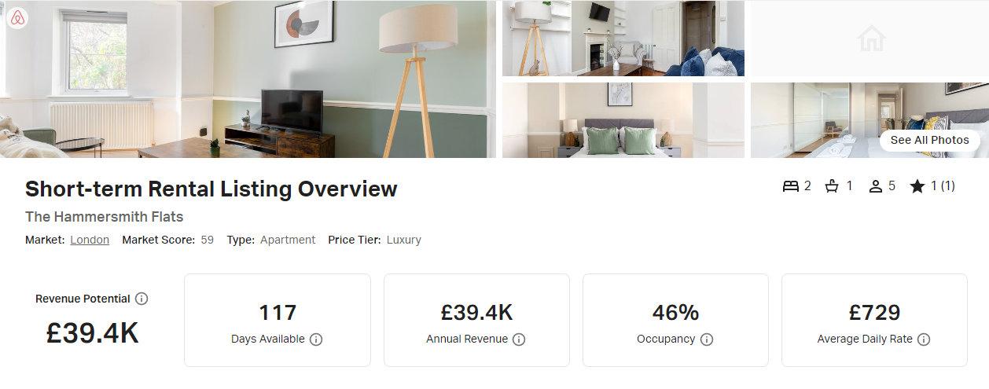This screenshot has width=989, height=389.
Task: Click the Annual Revenue info icon
Action: (519, 339)
